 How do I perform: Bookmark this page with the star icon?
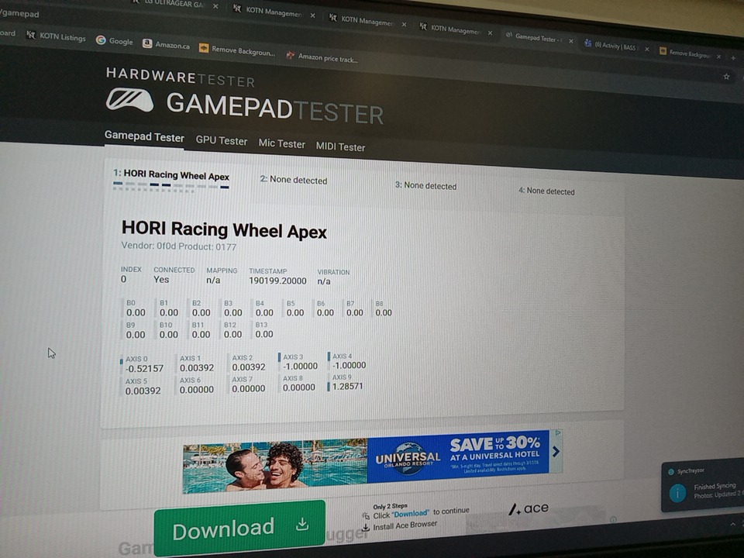click(726, 77)
